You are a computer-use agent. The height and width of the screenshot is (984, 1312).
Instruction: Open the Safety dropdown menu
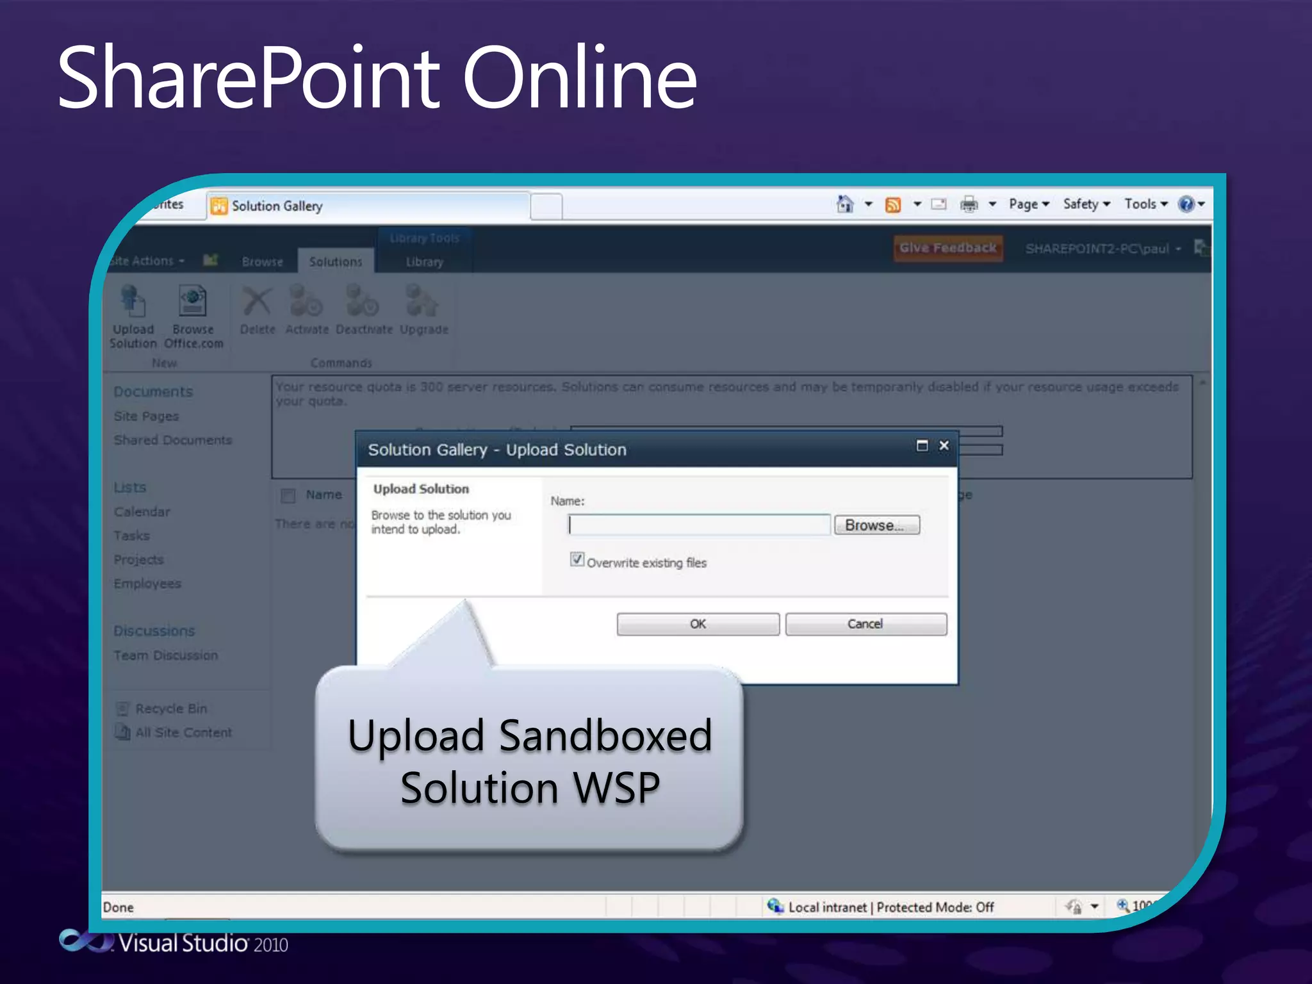pyautogui.click(x=1086, y=204)
